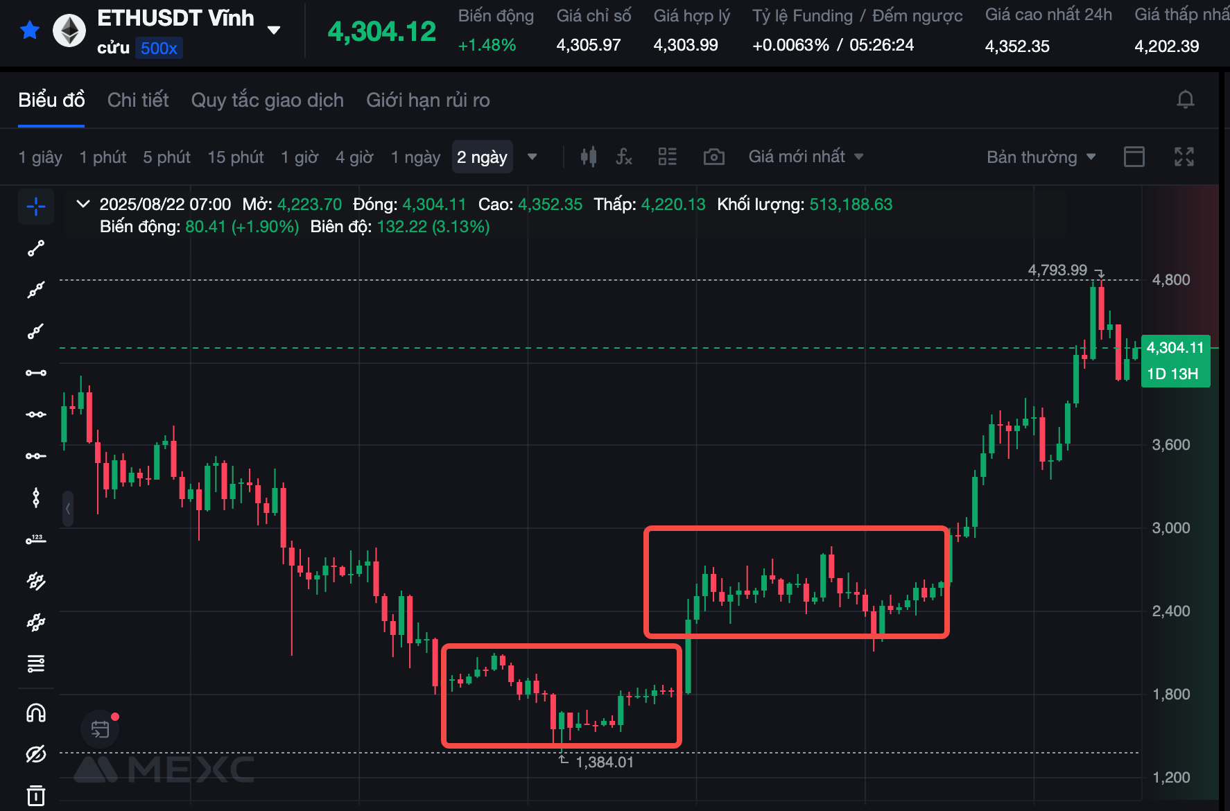Viewport: 1230px width, 811px height.
Task: Select the horizontal ray tool
Action: 36,456
